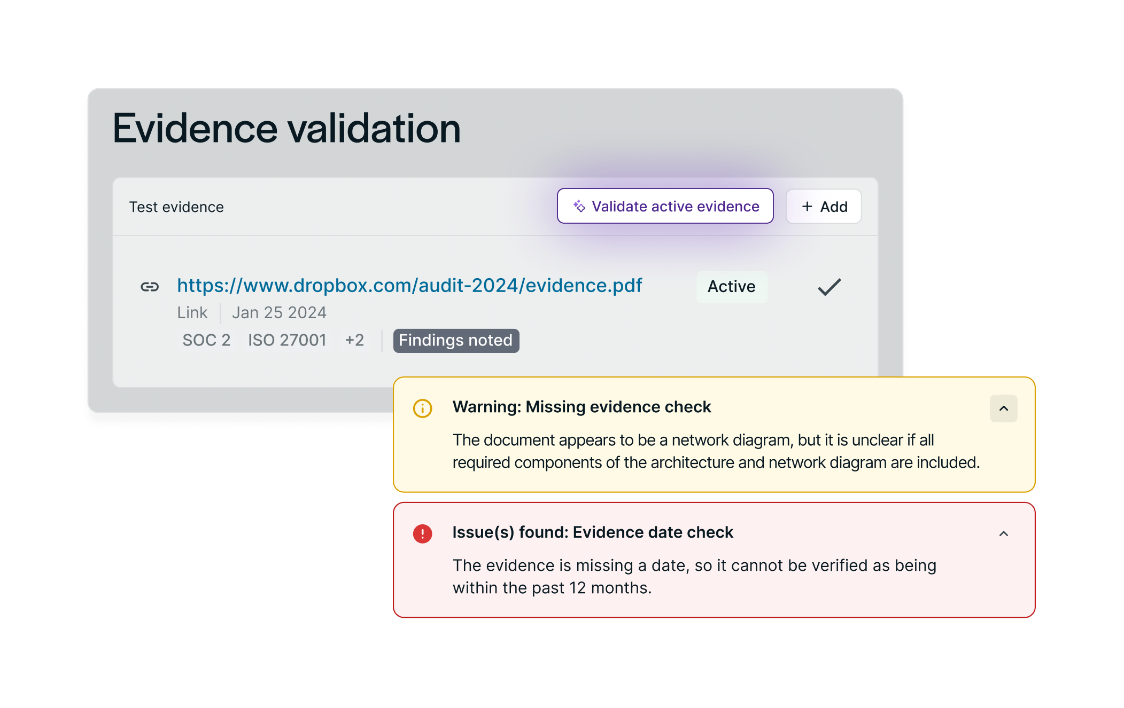
Task: Collapse the Missing evidence check warning
Action: [1003, 408]
